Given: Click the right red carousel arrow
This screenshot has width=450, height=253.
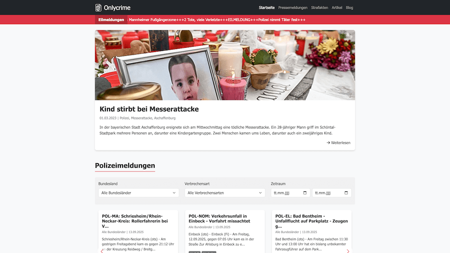Looking at the screenshot, I should (348, 251).
